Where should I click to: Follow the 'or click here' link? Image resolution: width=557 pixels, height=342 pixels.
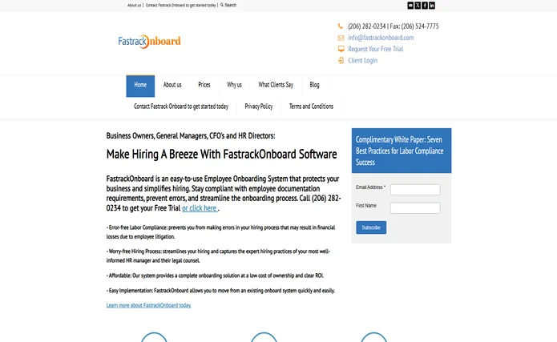[200, 208]
